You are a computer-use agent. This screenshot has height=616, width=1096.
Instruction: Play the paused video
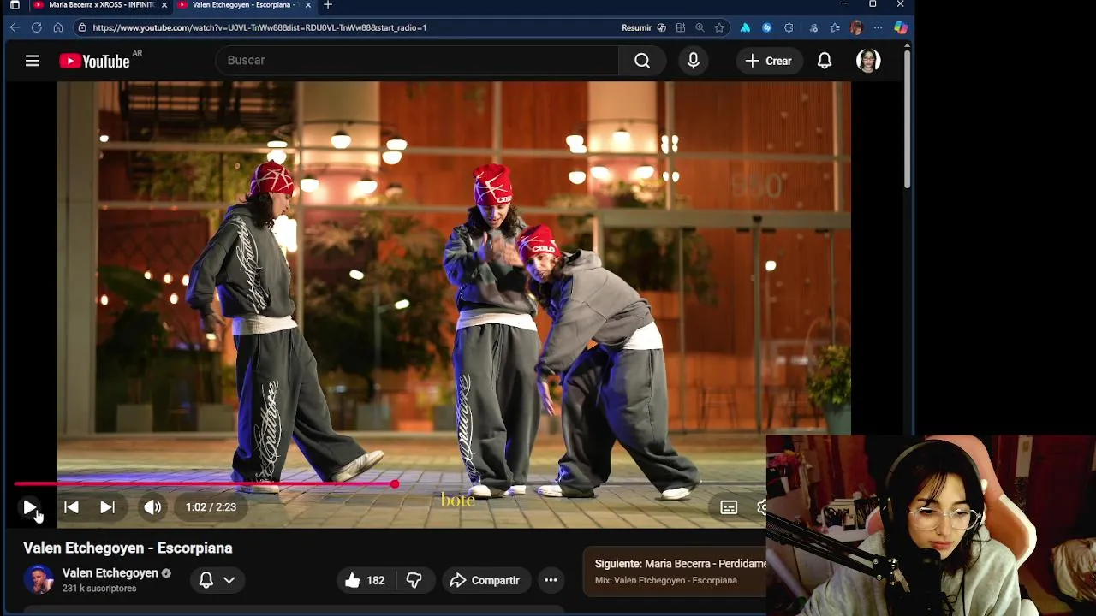coord(30,507)
